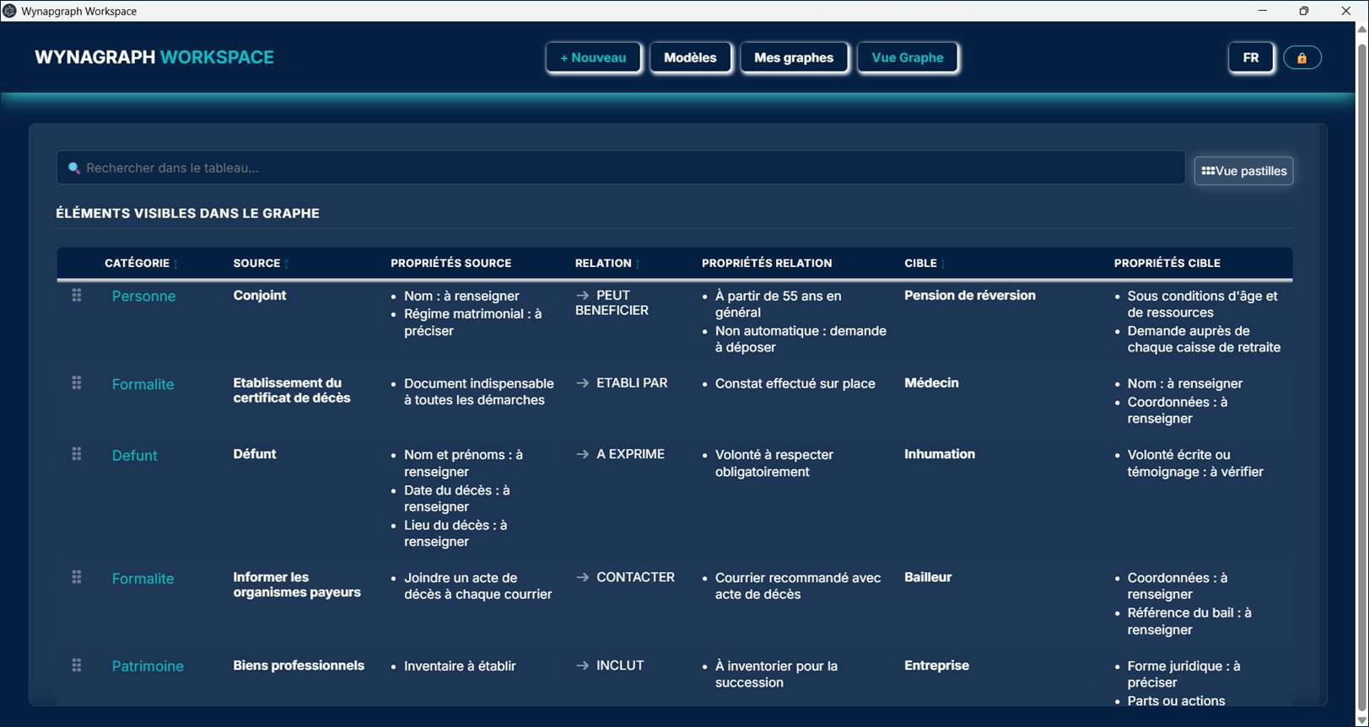Image resolution: width=1369 pixels, height=727 pixels.
Task: Click the drag handle beside Etablissement du certificat de décès
Action: point(77,383)
